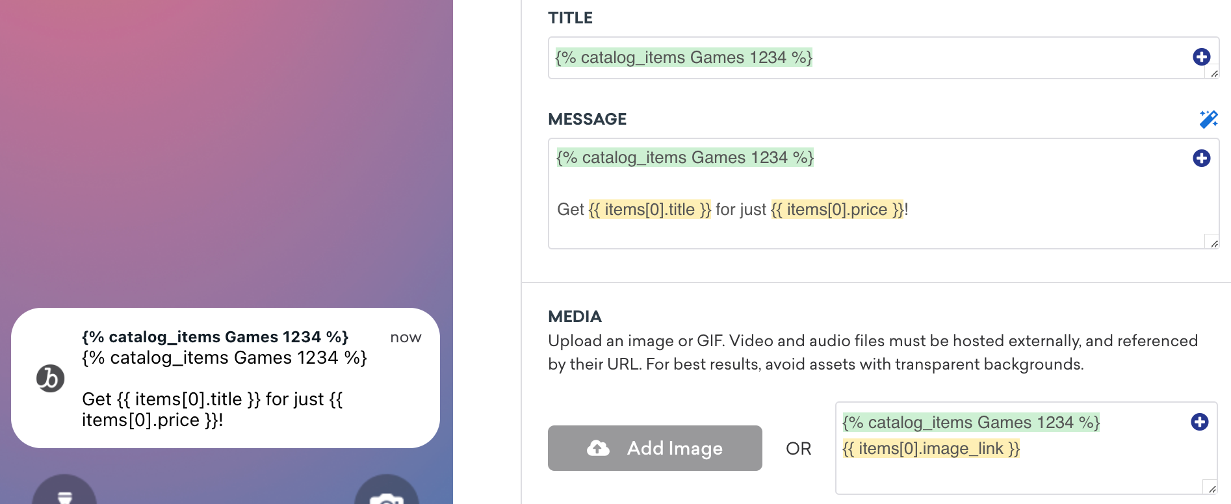Click the items[0].title Liquid tag in Message
This screenshot has width=1231, height=504.
coord(649,210)
